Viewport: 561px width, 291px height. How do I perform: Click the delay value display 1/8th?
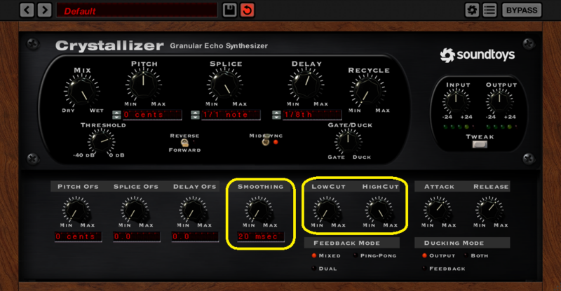click(312, 115)
